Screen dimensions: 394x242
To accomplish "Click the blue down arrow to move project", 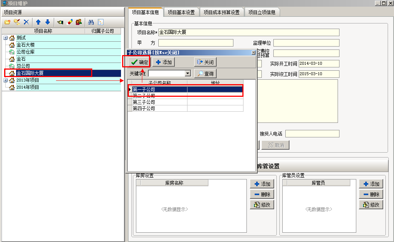I will pos(47,22).
